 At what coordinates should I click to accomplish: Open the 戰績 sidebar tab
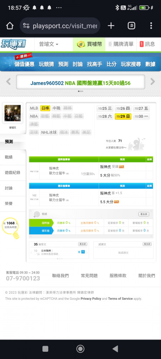pos(13,157)
